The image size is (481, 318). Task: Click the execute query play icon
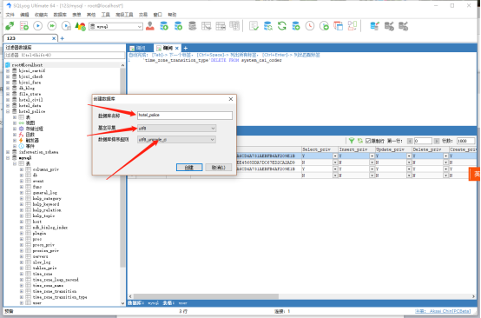(37, 26)
